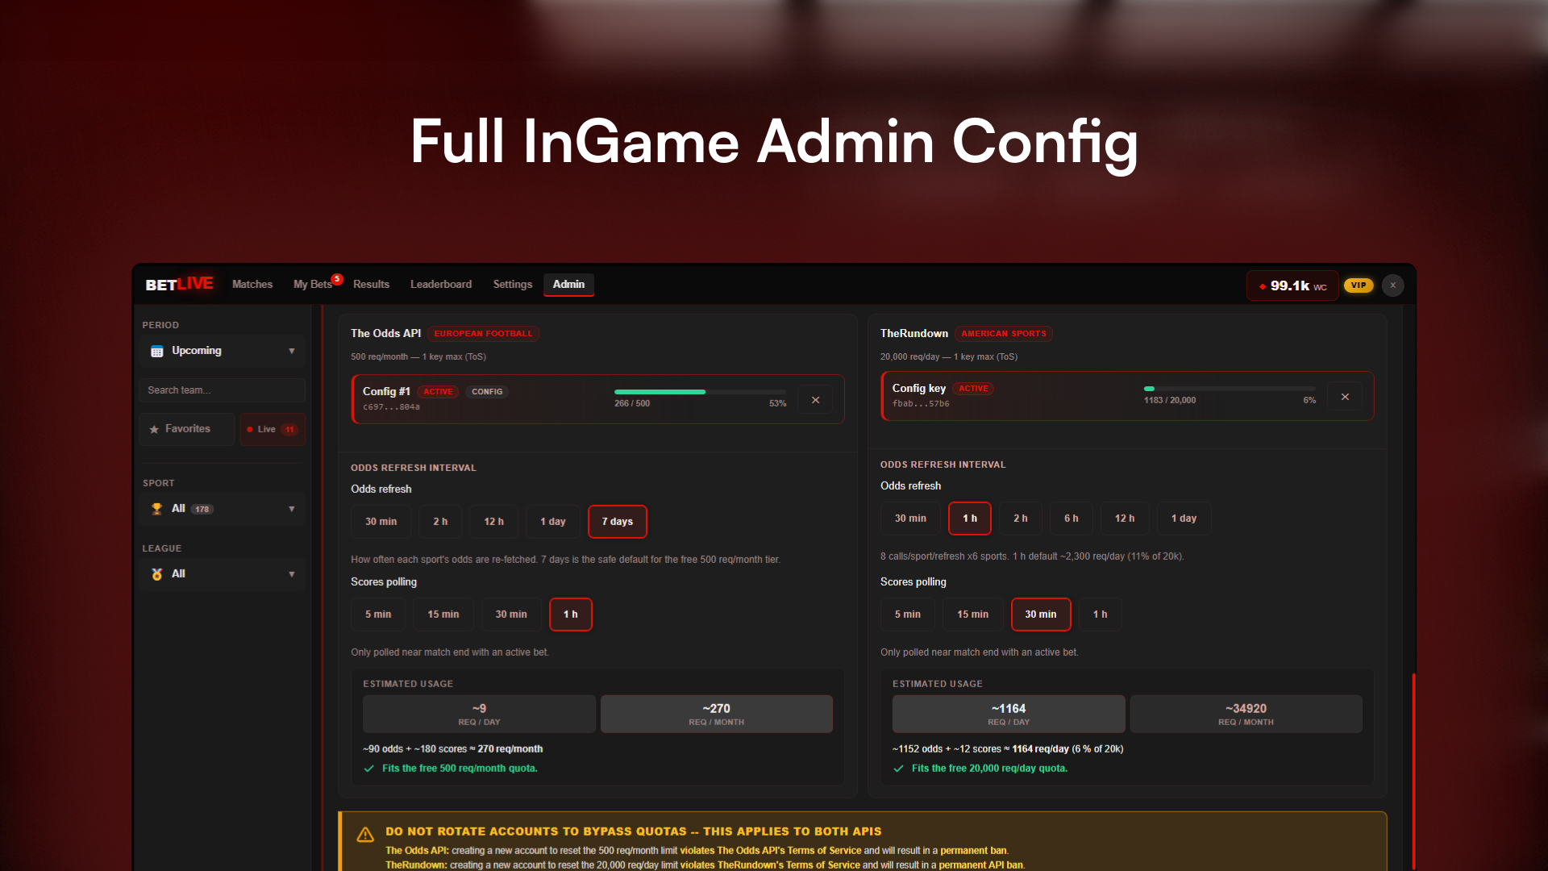The width and height of the screenshot is (1548, 871).
Task: Open the My Bets tab
Action: tap(313, 285)
